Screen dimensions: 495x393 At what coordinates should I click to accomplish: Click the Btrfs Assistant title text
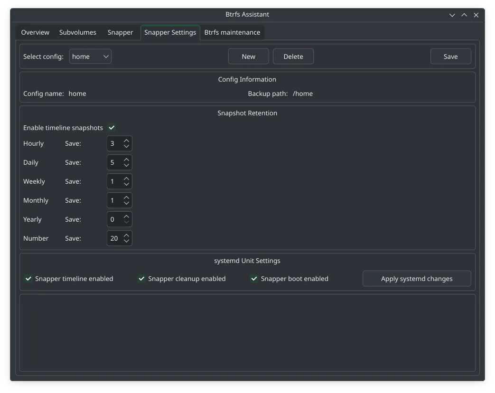[x=247, y=15]
